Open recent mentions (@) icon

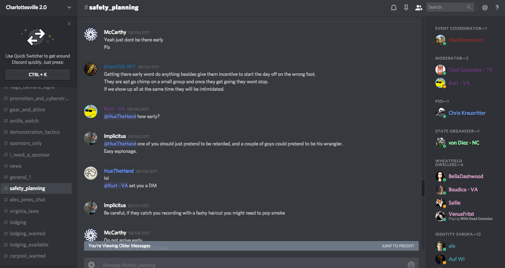485,7
